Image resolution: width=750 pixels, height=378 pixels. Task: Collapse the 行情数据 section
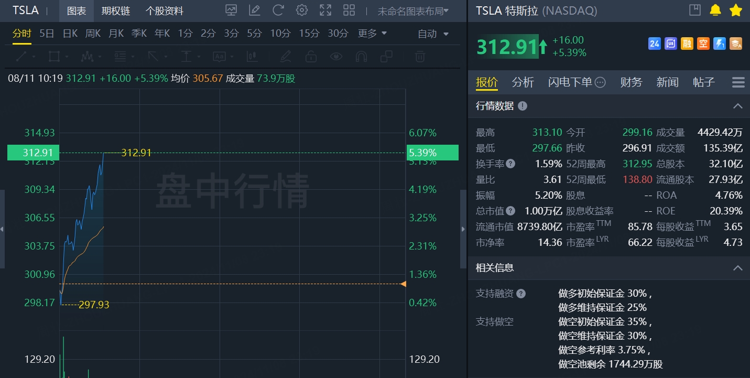[x=737, y=106]
